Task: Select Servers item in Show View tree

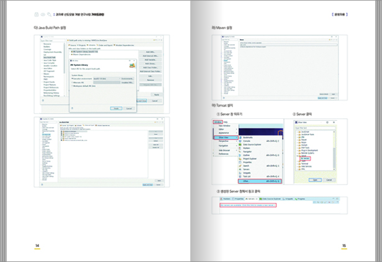Action: (x=305, y=159)
